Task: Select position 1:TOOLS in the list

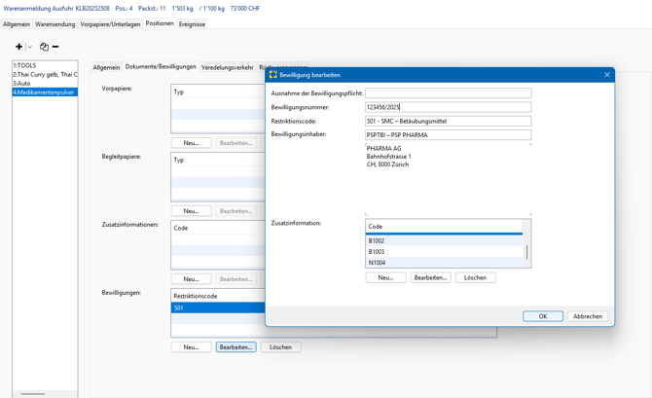Action: (25, 66)
